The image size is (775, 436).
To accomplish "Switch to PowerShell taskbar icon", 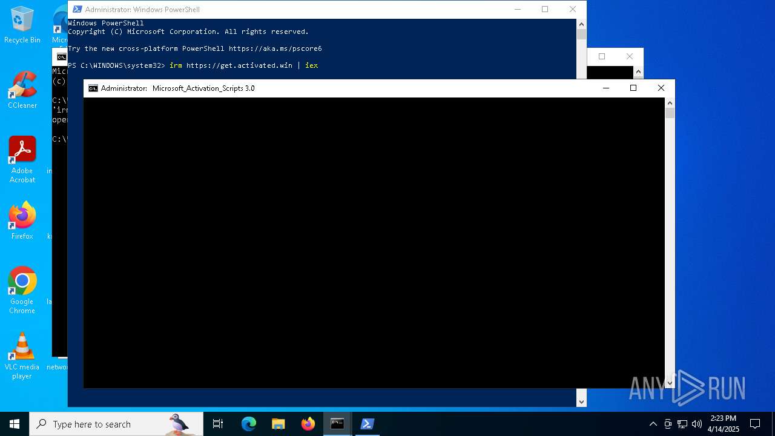I will (x=367, y=424).
